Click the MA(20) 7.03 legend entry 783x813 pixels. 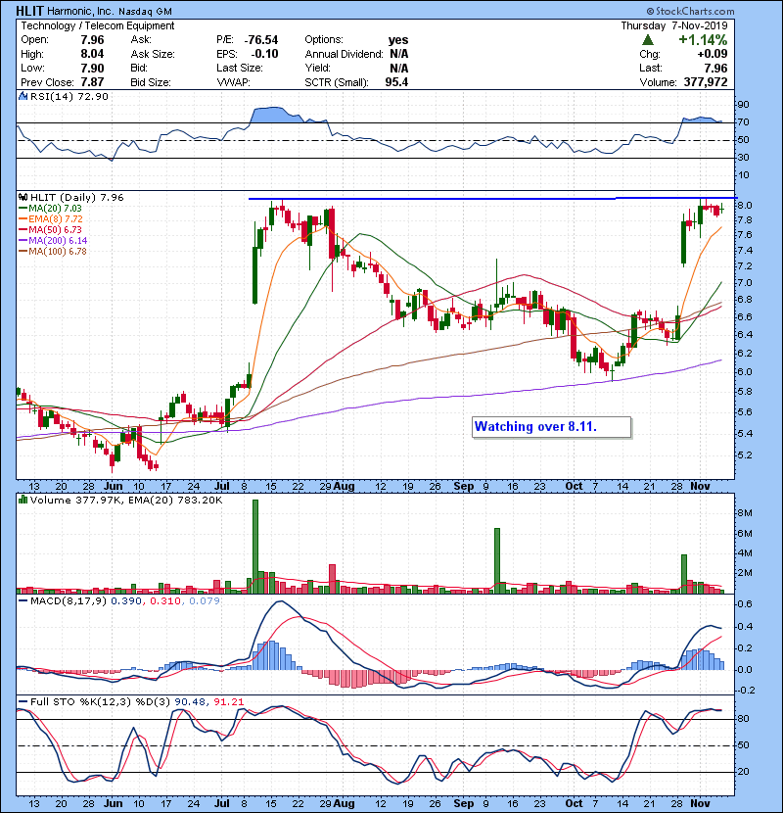50,209
